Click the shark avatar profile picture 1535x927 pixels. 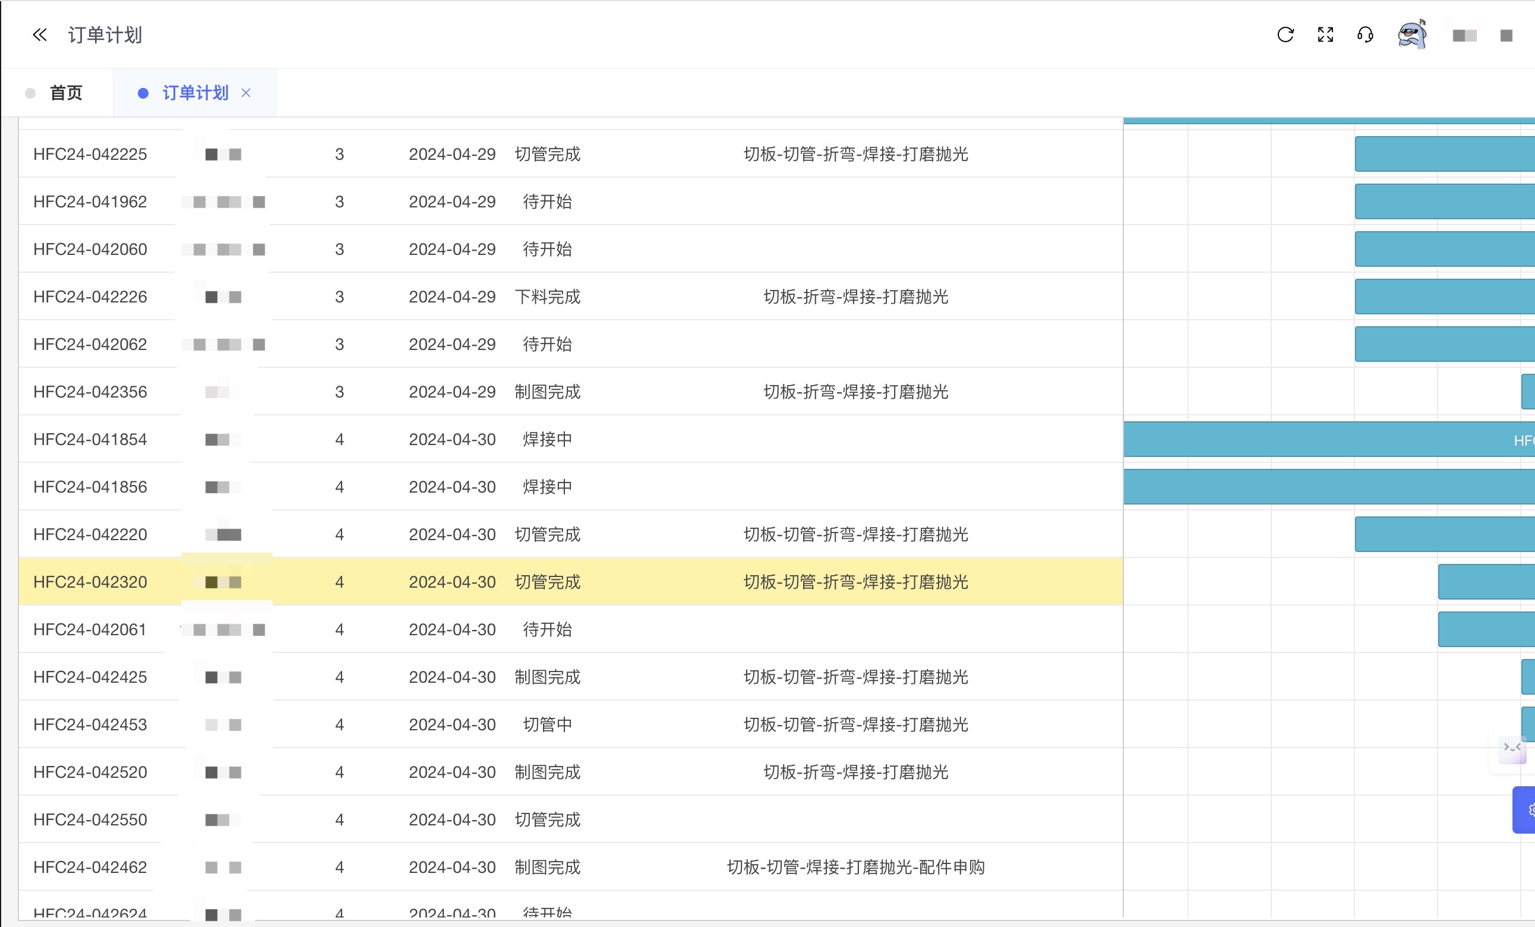(x=1411, y=35)
